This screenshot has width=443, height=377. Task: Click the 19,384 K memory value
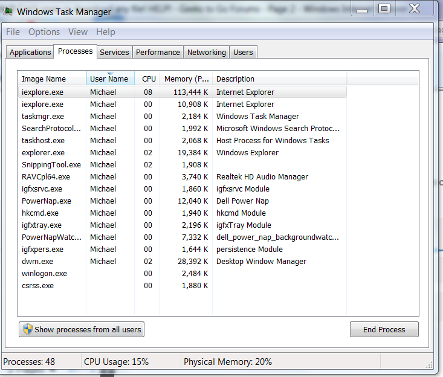click(193, 153)
